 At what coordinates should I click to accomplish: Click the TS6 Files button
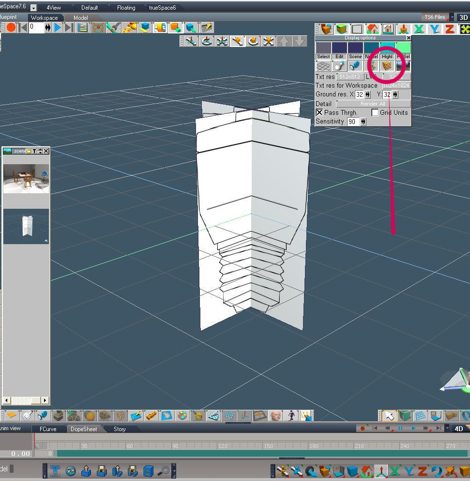point(435,17)
